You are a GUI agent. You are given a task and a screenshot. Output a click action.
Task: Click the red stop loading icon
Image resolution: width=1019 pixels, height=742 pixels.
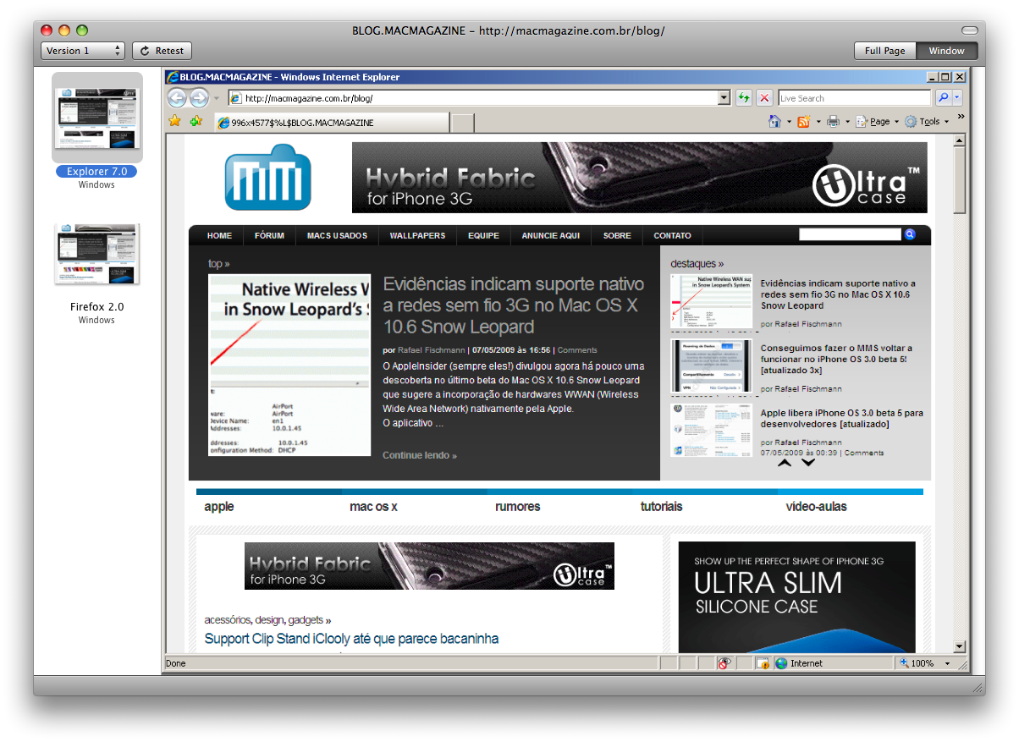coord(764,98)
